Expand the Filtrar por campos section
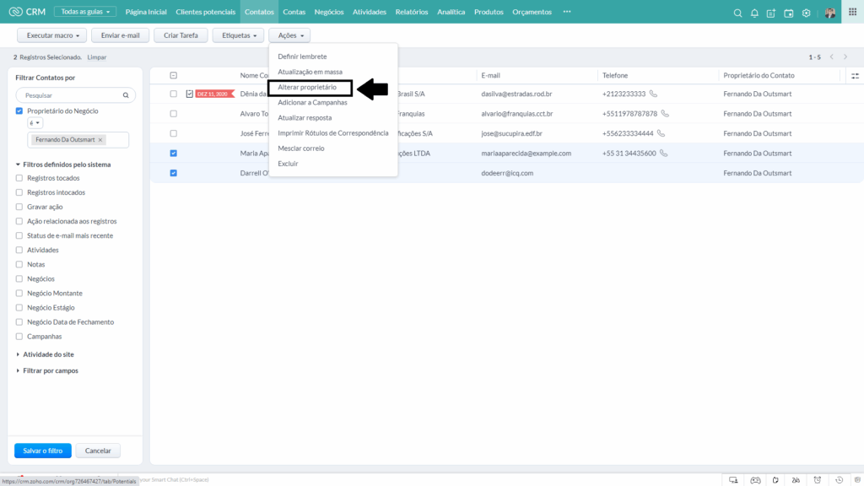This screenshot has height=486, width=864. tap(50, 370)
